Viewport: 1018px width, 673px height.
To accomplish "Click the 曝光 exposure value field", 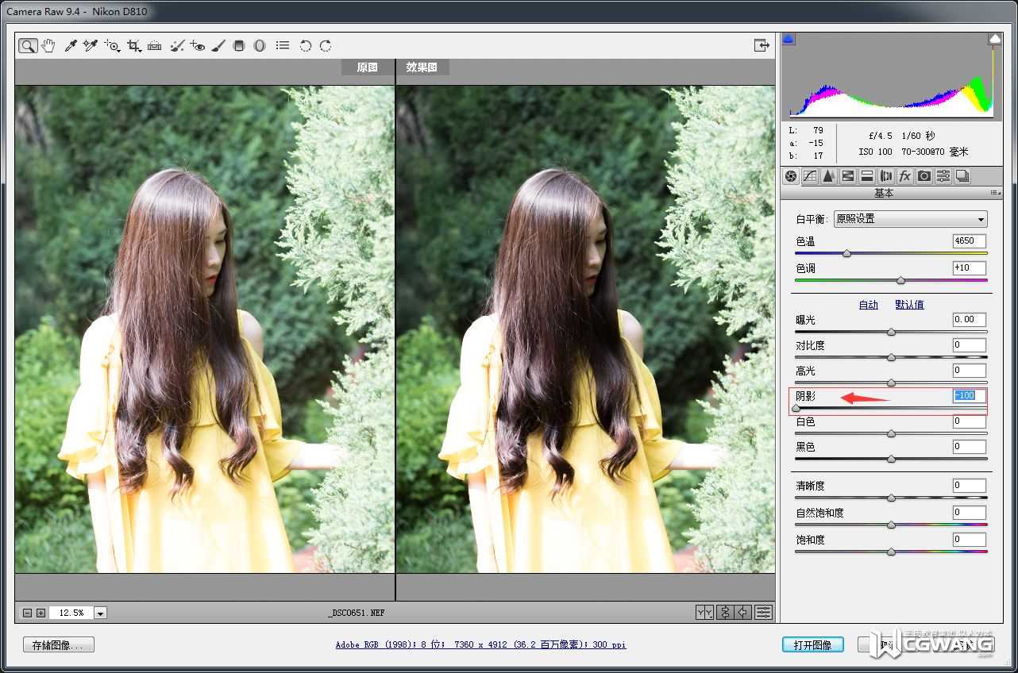I will click(970, 319).
